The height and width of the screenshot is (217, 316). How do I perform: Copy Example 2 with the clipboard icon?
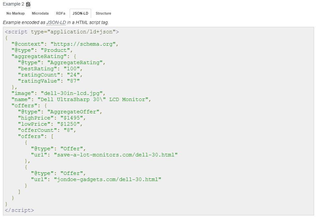pyautogui.click(x=29, y=4)
